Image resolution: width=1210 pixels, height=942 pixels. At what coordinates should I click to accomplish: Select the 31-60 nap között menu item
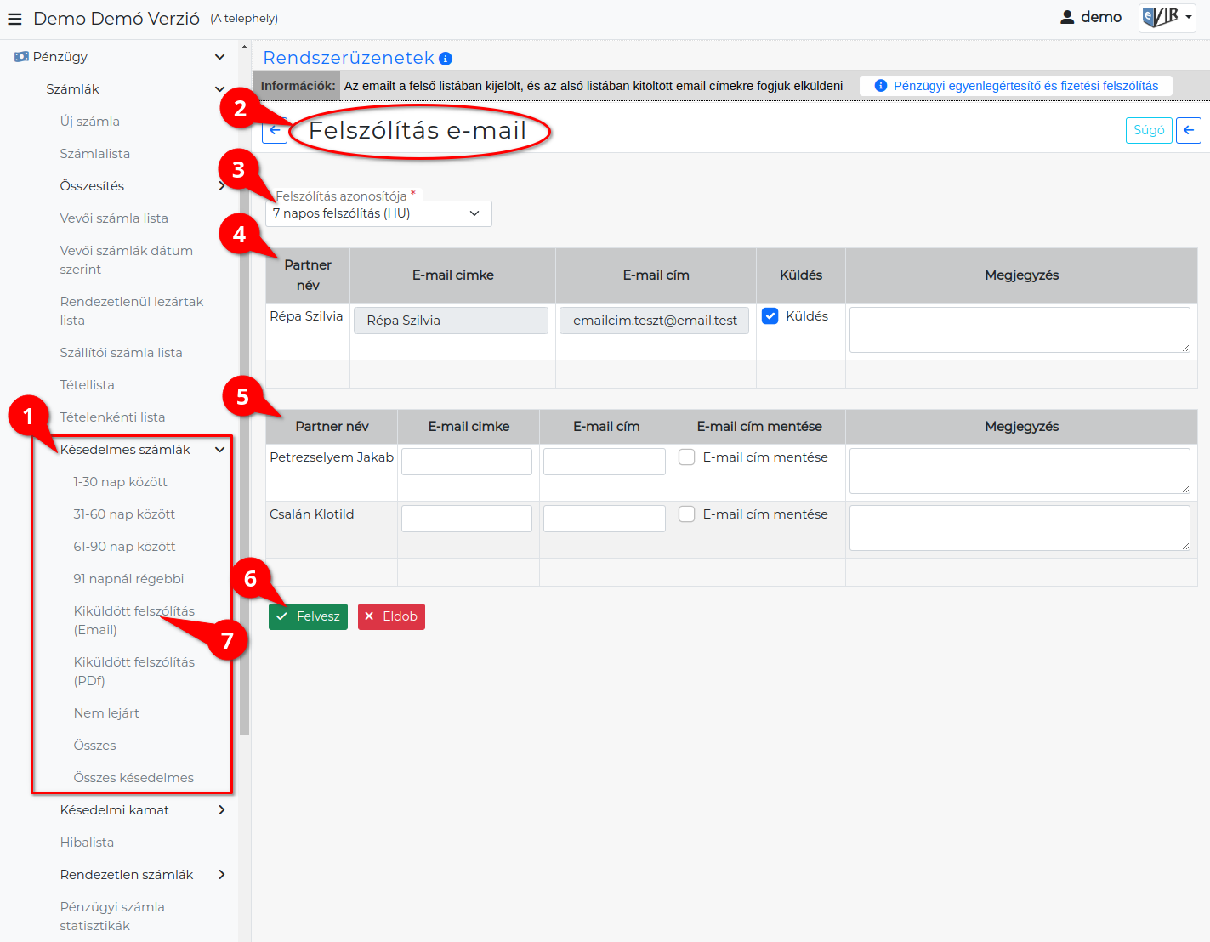pyautogui.click(x=124, y=514)
